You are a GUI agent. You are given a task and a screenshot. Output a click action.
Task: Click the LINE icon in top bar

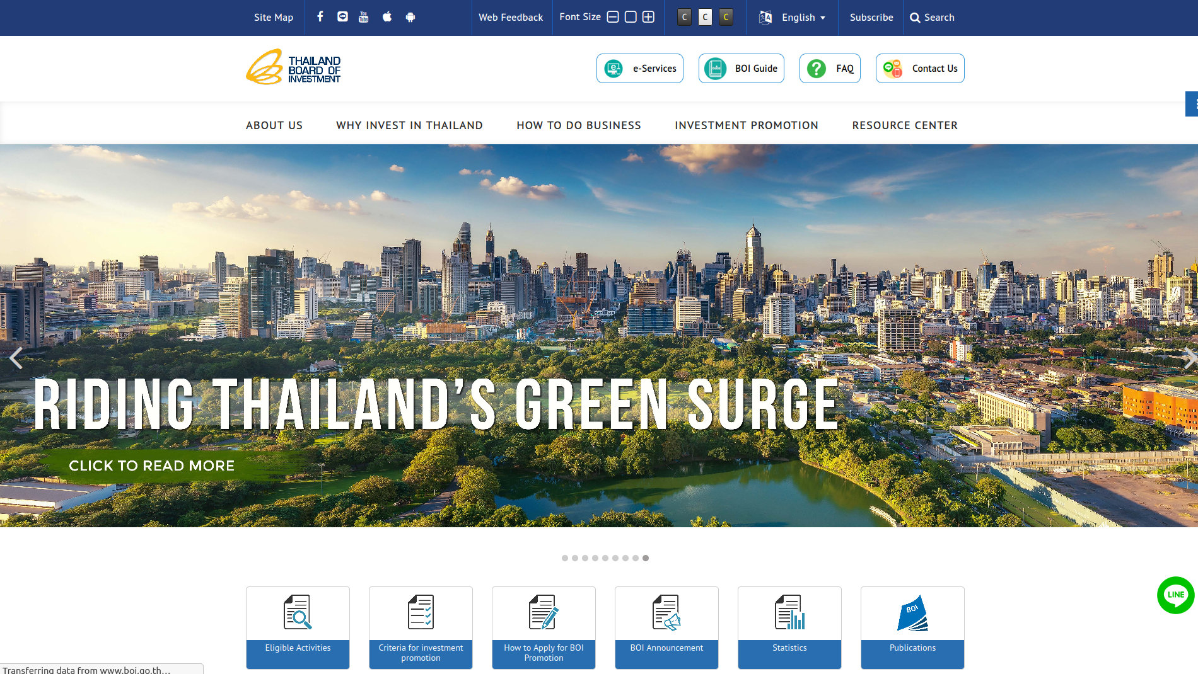(x=342, y=17)
